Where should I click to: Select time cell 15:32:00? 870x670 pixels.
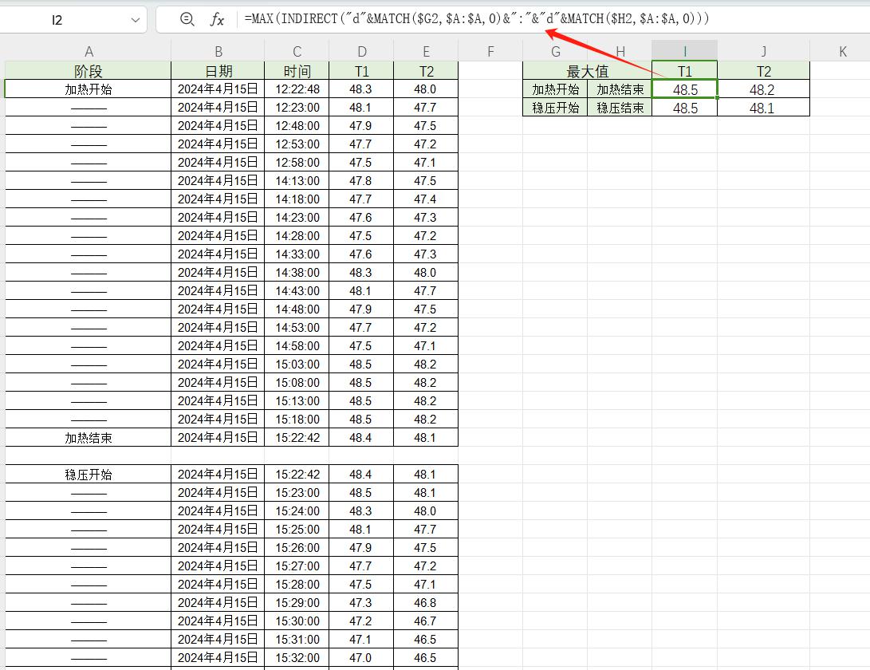click(297, 657)
